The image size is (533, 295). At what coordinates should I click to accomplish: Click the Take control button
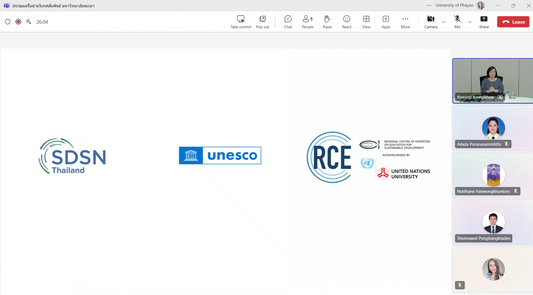point(241,22)
